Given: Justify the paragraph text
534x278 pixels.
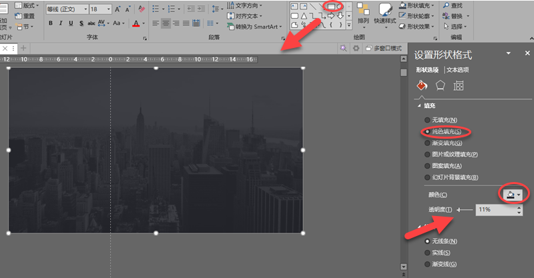Looking at the screenshot, I should pos(186,23).
